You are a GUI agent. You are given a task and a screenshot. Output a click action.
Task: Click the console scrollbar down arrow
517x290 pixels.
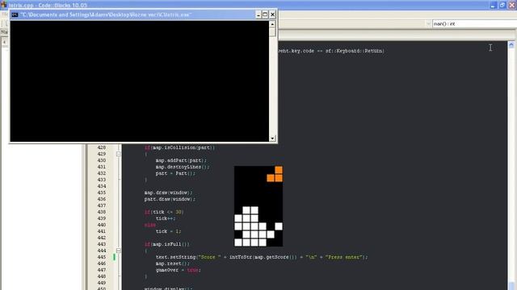coord(272,139)
